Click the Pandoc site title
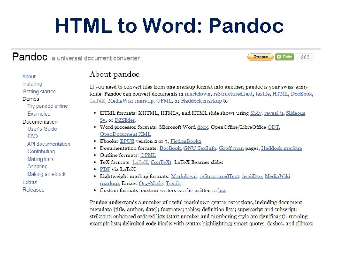 point(30,57)
